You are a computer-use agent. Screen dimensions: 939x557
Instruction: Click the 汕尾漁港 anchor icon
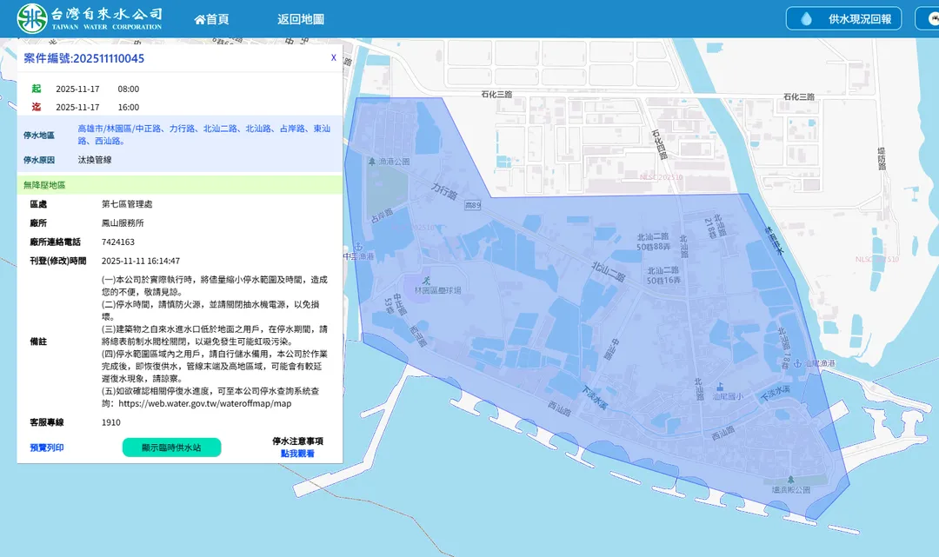click(x=797, y=363)
